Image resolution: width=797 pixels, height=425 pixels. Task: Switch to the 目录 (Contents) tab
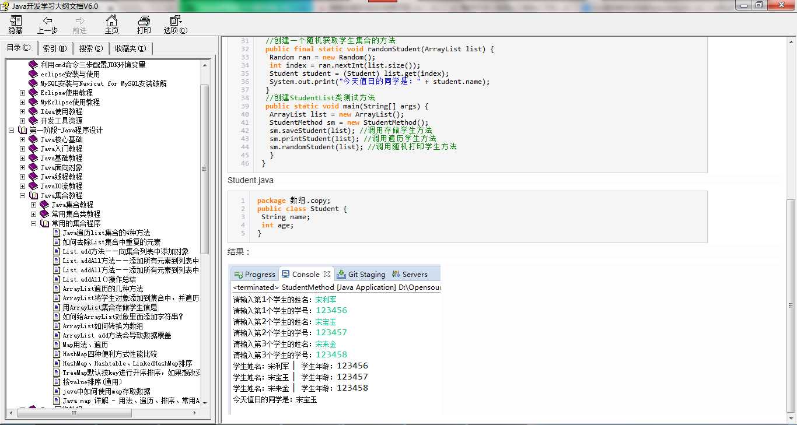coord(19,48)
